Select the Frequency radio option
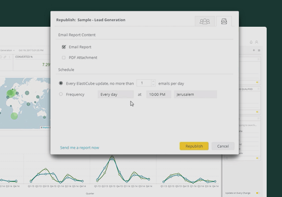The image size is (282, 197). (x=61, y=94)
